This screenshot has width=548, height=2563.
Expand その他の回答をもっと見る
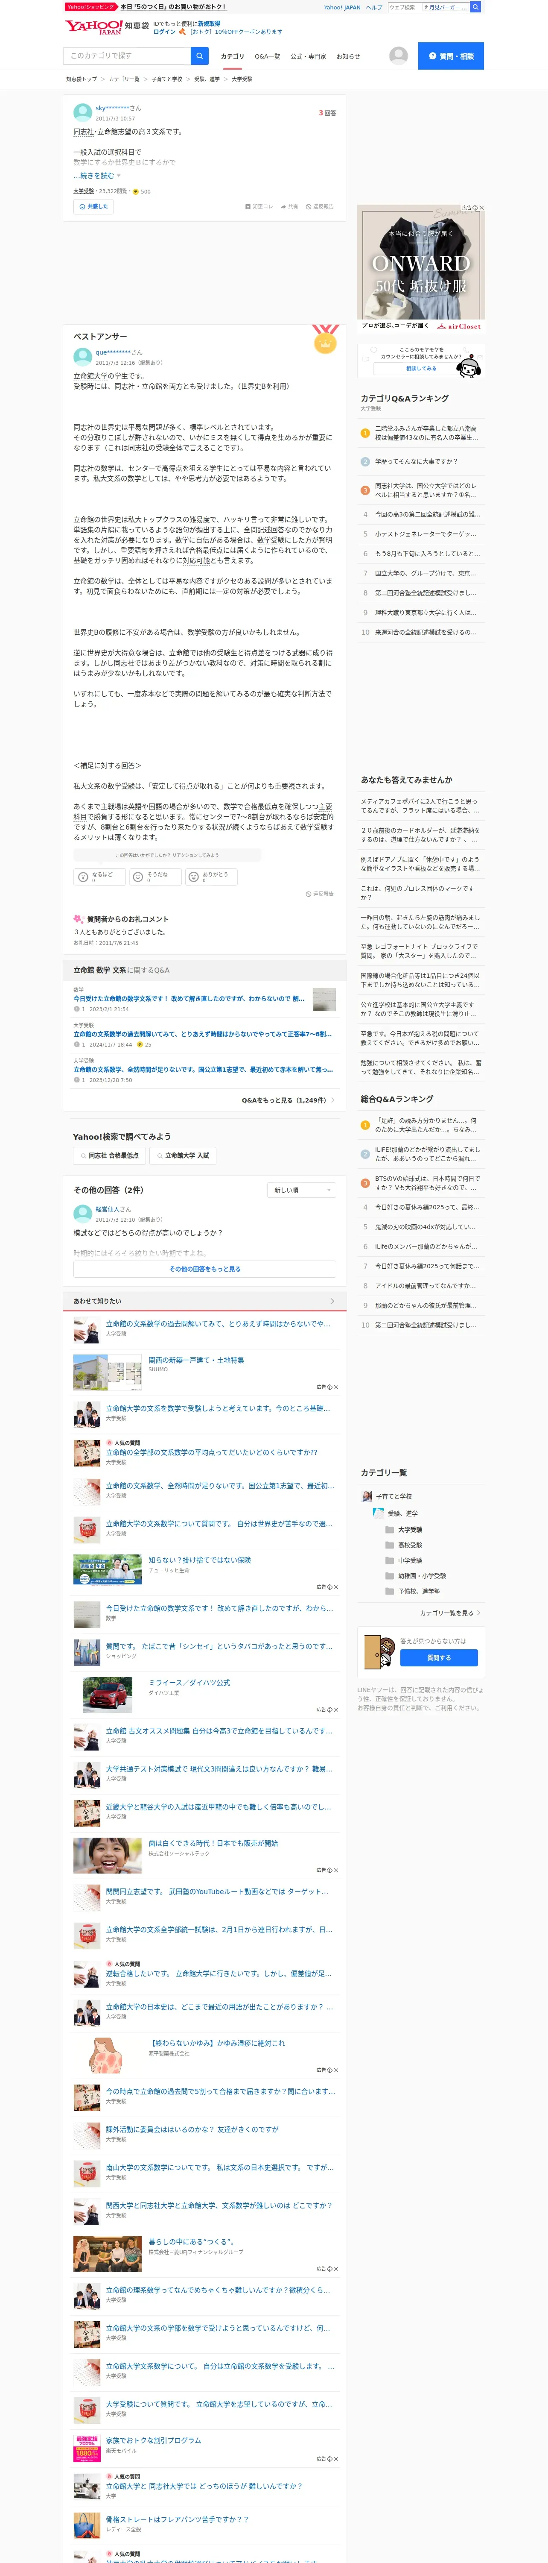pyautogui.click(x=205, y=1270)
